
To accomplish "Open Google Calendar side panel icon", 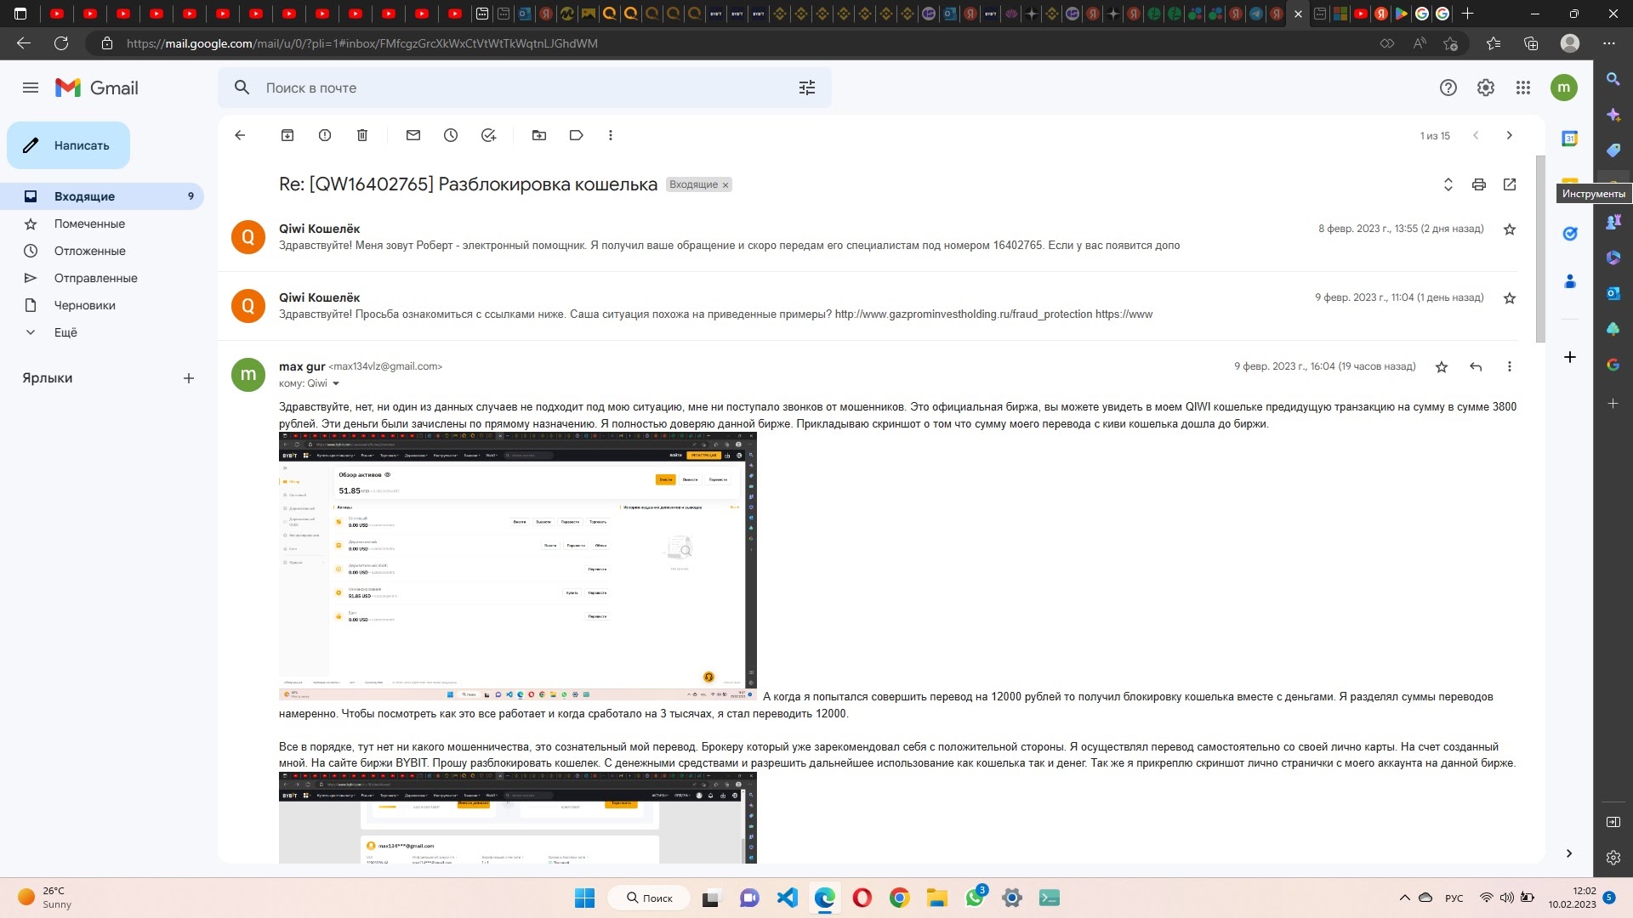I will 1570,139.
